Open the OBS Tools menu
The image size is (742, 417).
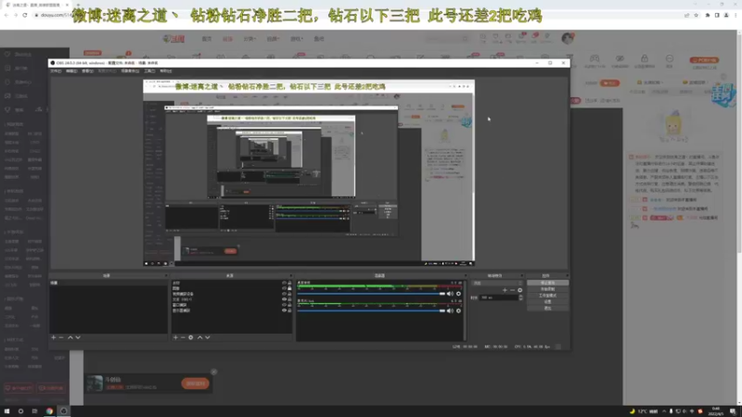[149, 71]
